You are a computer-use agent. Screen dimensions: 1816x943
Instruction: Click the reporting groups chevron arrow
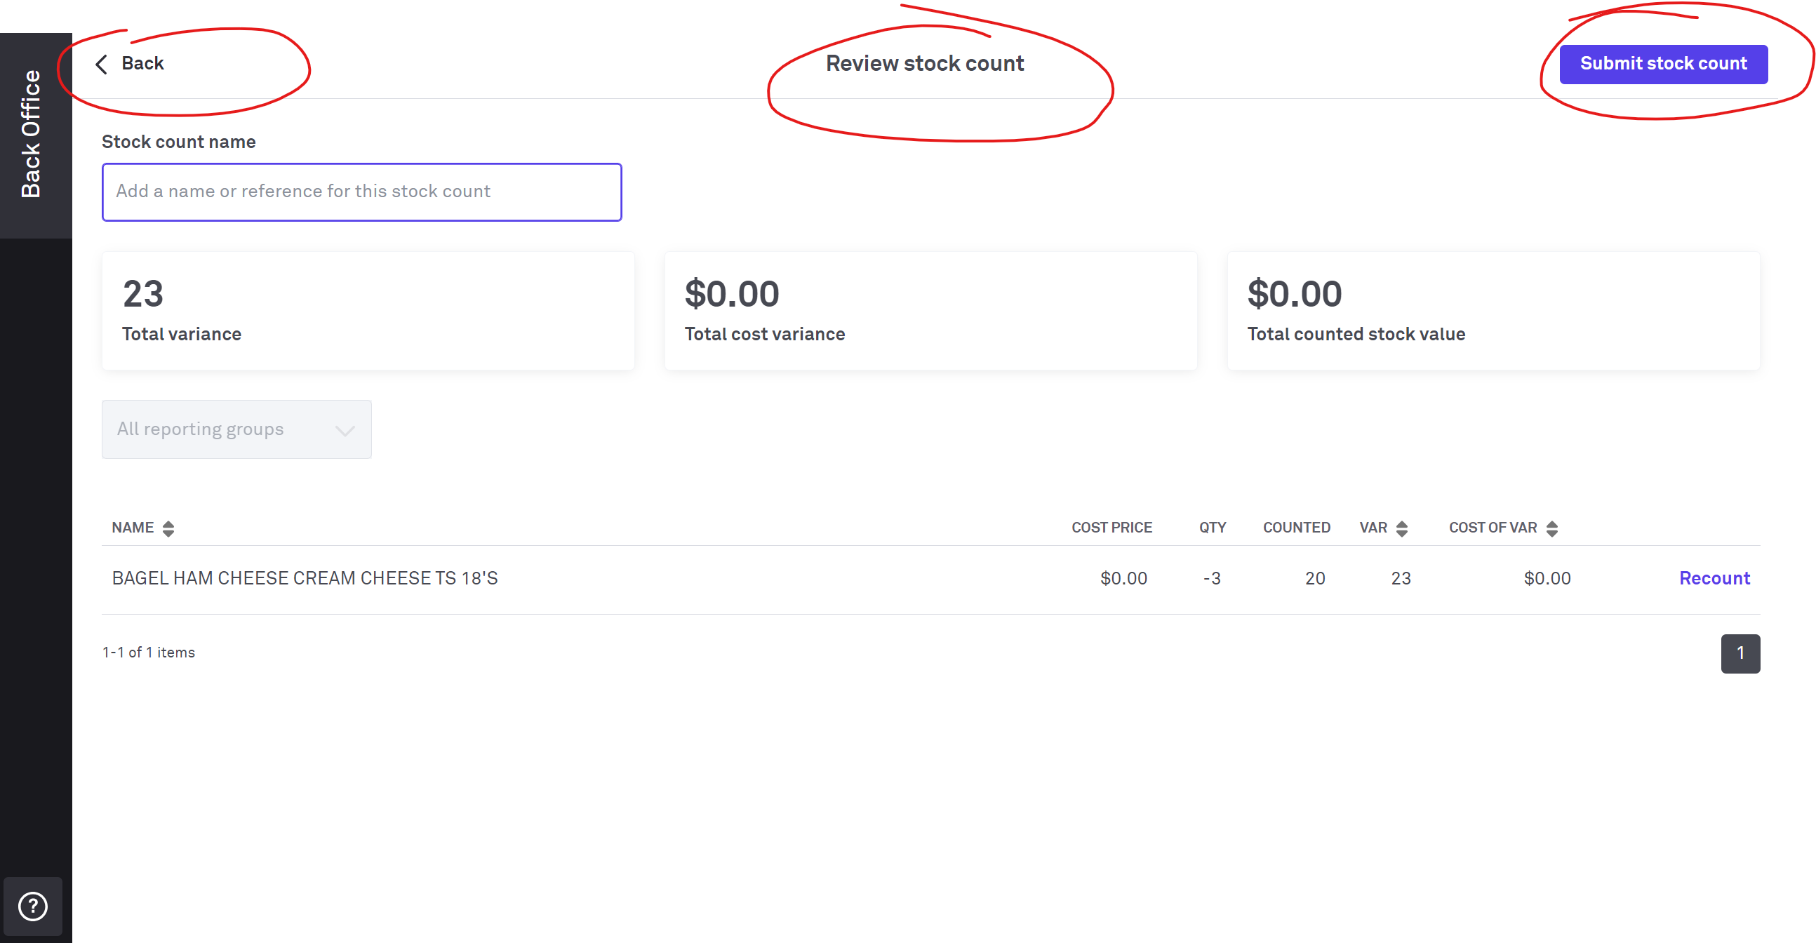(345, 431)
